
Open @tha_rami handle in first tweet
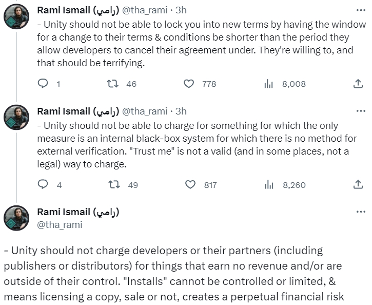(144, 10)
